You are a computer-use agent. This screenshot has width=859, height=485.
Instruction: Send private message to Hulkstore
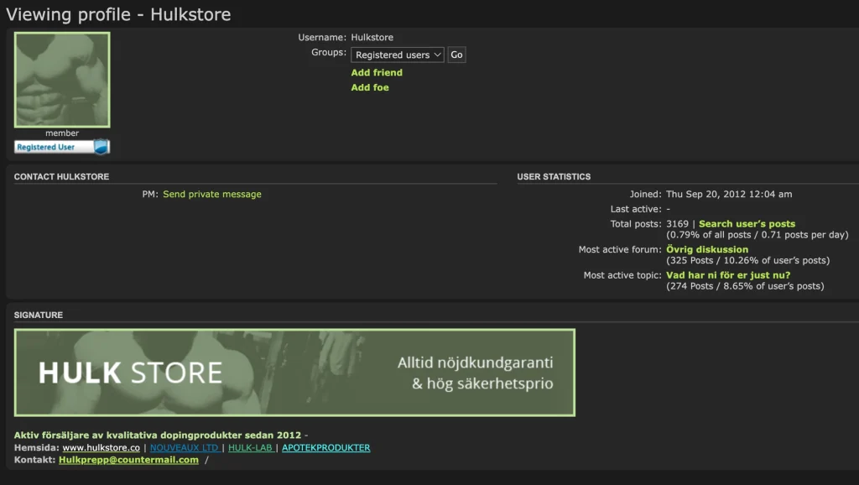[x=212, y=194]
